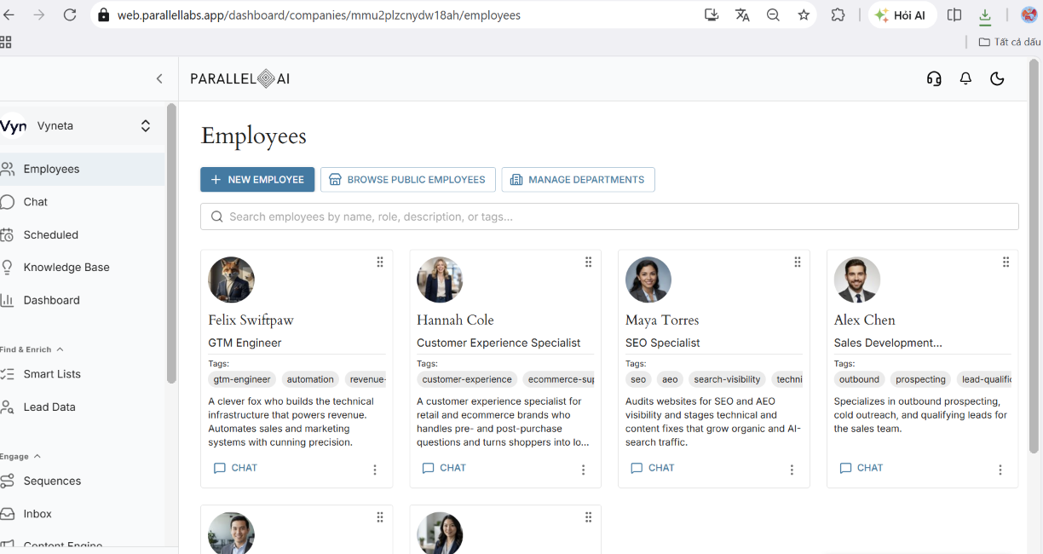Click Maya Torres's avatar photo
The width and height of the screenshot is (1043, 554).
coord(648,280)
